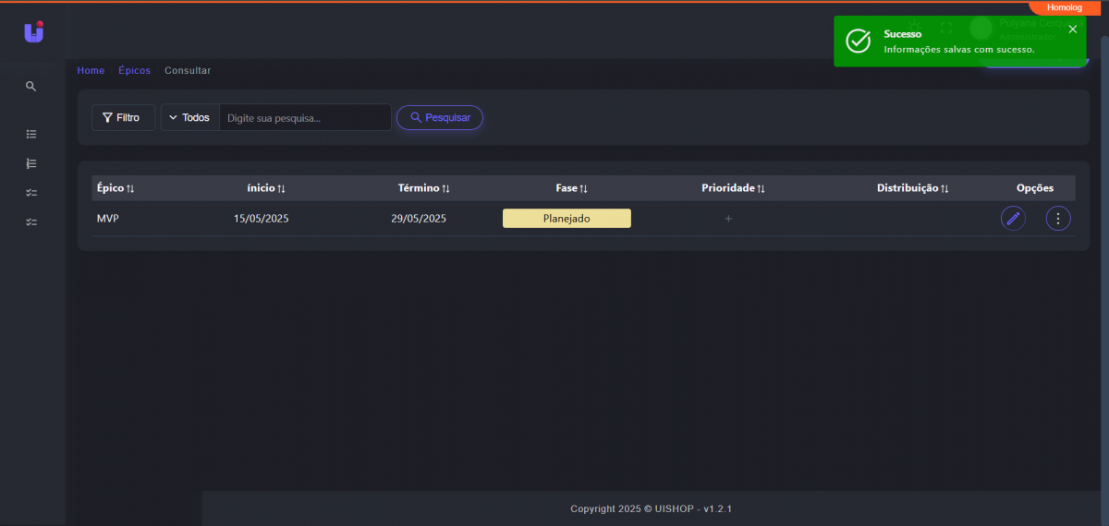The height and width of the screenshot is (526, 1109).
Task: Open the numbered list sidebar icon
Action: pos(30,163)
